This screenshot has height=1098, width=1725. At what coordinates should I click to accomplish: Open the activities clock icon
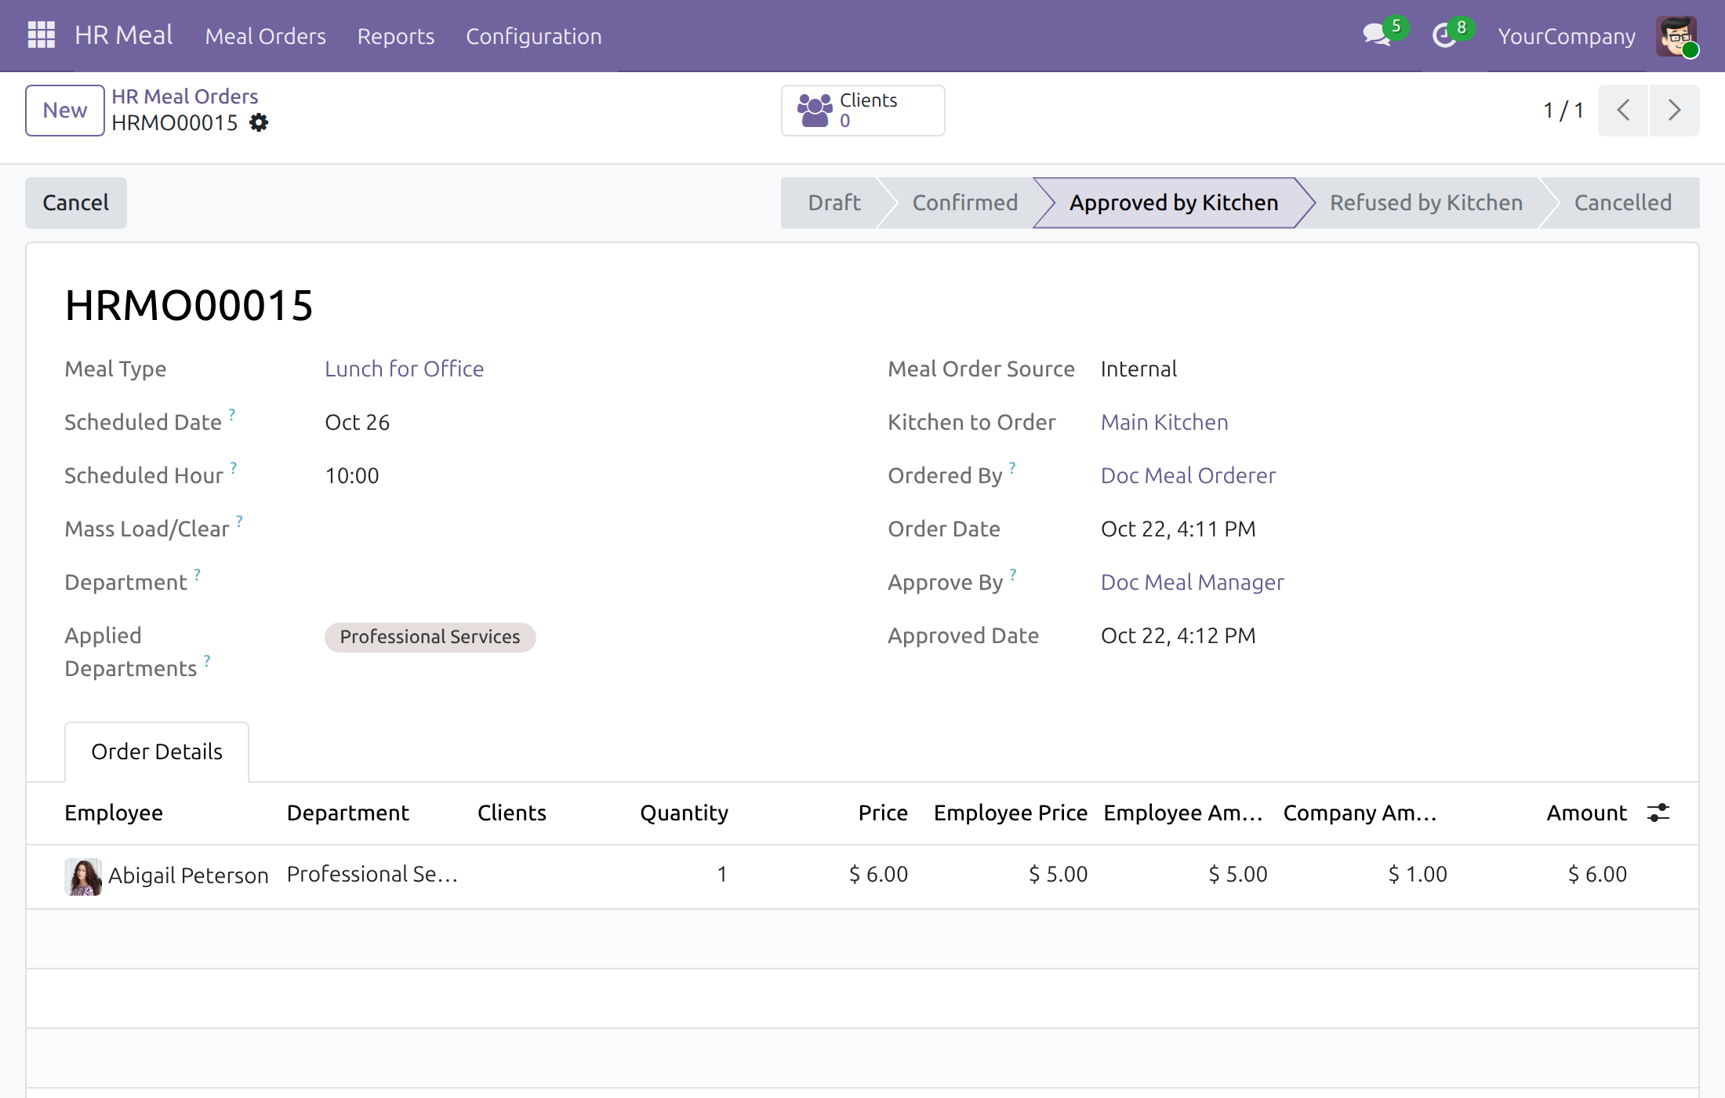pyautogui.click(x=1444, y=35)
